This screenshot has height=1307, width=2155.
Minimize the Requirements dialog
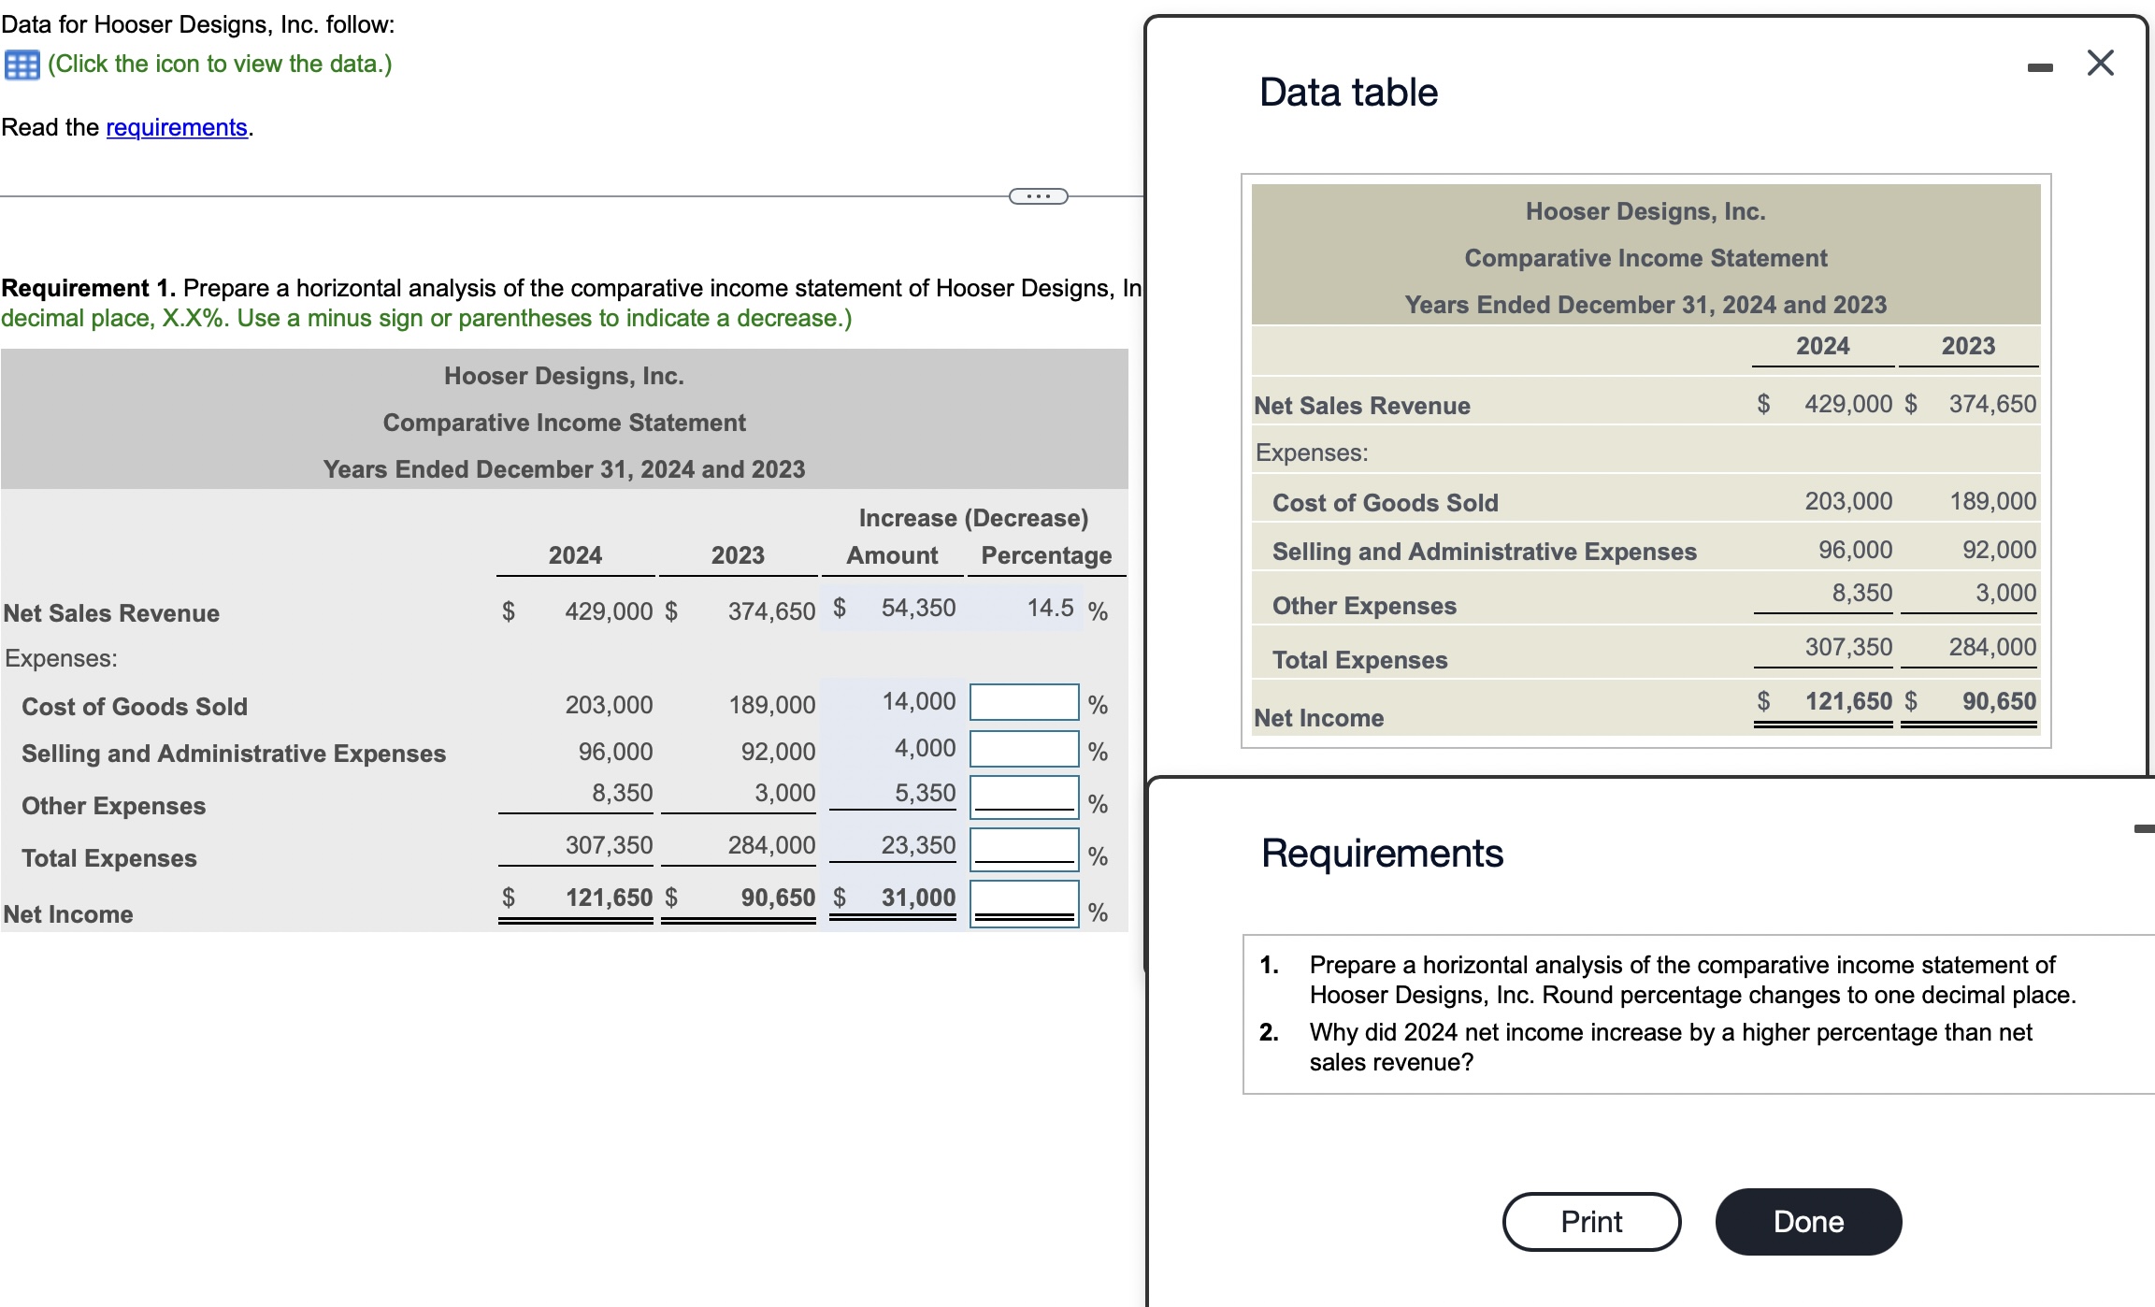[x=2144, y=828]
